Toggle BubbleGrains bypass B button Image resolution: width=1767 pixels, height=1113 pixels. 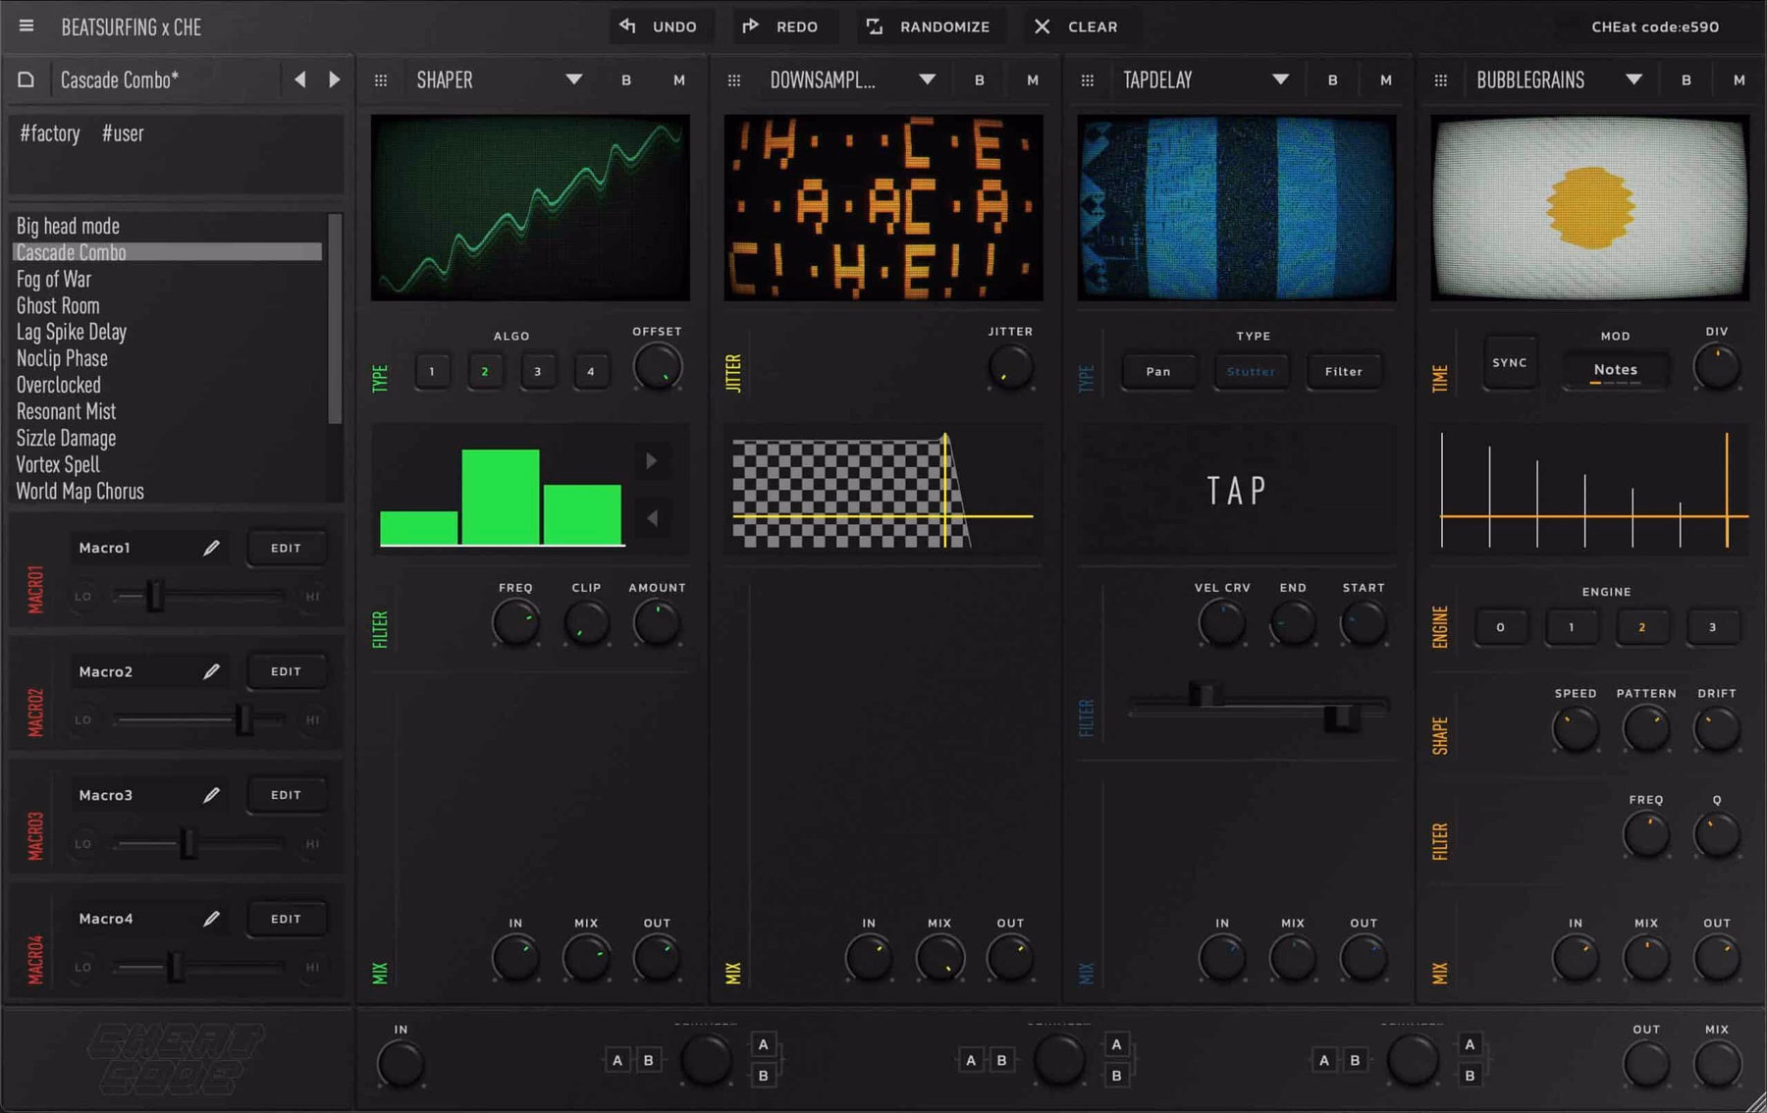[1687, 80]
